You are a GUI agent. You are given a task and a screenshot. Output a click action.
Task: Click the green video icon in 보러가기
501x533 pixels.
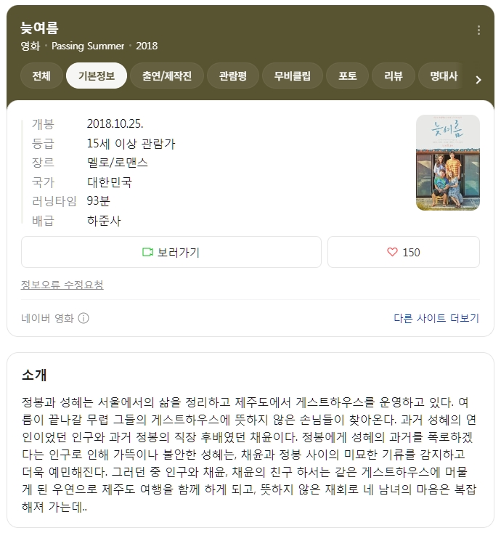(147, 252)
